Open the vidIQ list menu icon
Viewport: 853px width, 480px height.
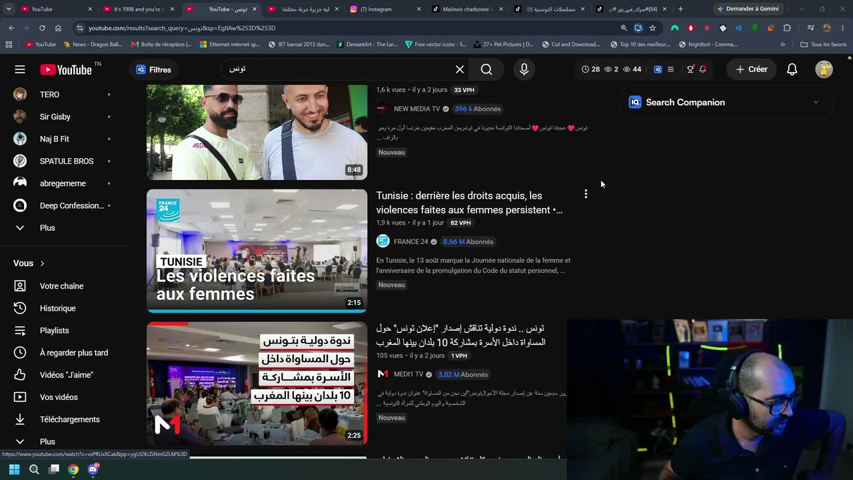(670, 69)
